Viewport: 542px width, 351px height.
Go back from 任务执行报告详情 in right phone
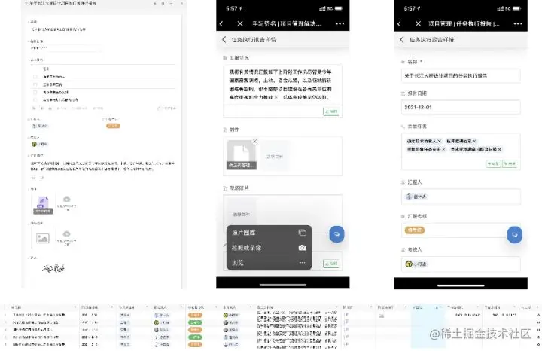coord(402,39)
